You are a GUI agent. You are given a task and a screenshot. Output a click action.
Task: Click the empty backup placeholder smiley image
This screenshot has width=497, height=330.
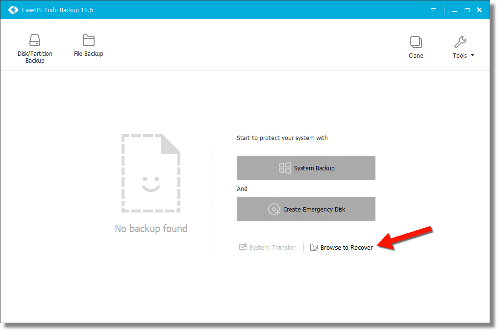151,173
